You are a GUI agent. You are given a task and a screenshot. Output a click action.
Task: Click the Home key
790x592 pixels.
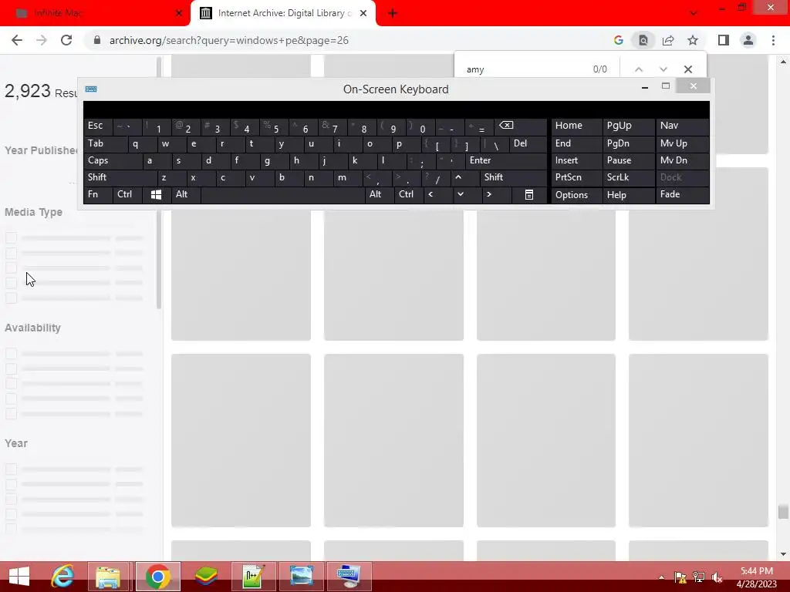point(576,126)
